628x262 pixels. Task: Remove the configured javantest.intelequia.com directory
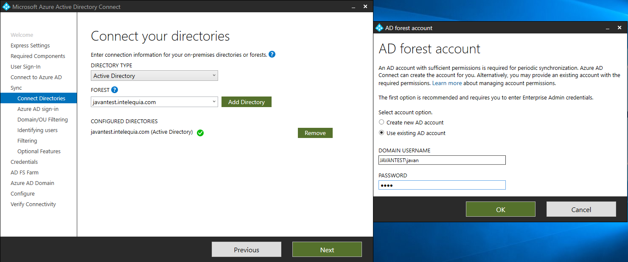click(x=315, y=132)
